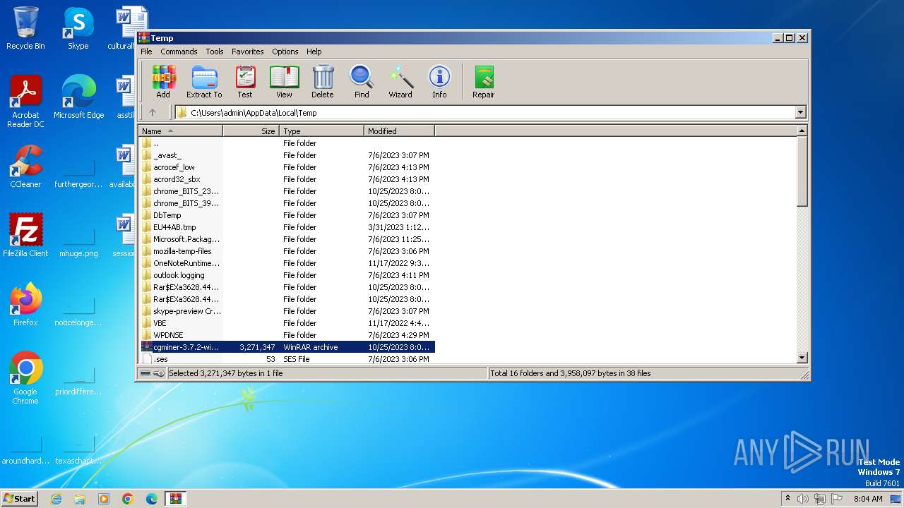Click WinRAR taskbar button

176,499
